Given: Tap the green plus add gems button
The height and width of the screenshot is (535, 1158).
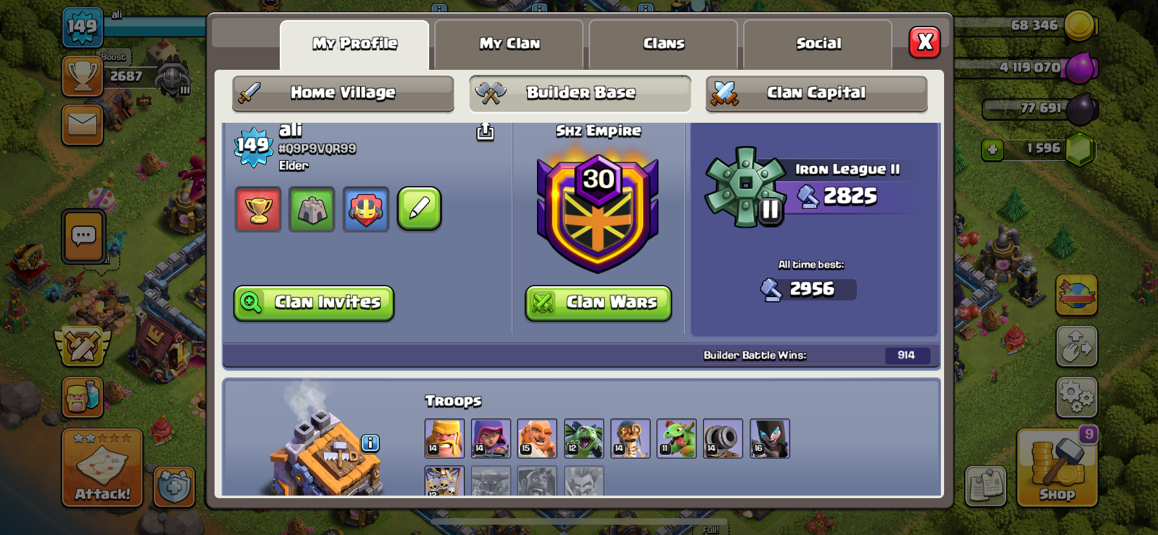Looking at the screenshot, I should 993,150.
